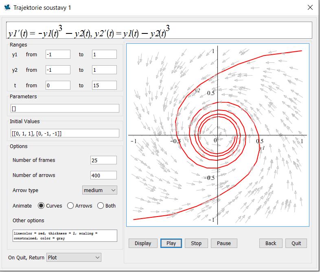
Task: Select the Both animate option
Action: point(101,206)
